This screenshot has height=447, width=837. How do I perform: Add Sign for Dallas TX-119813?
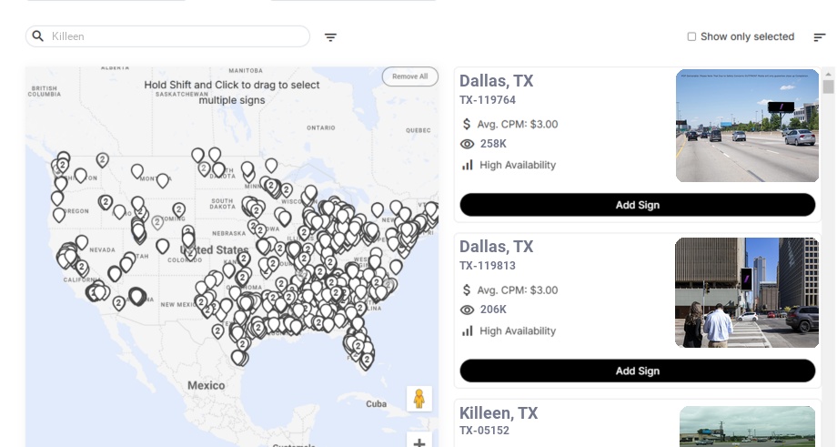coord(637,371)
